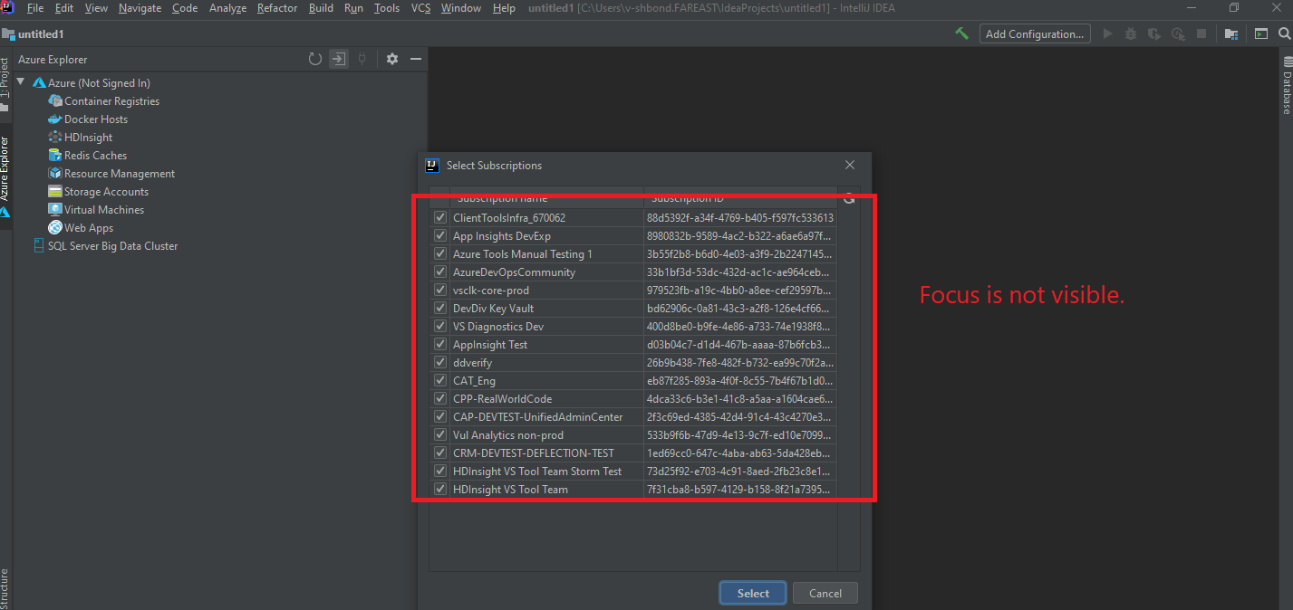Open the Tools menu
The image size is (1293, 610).
tap(386, 7)
